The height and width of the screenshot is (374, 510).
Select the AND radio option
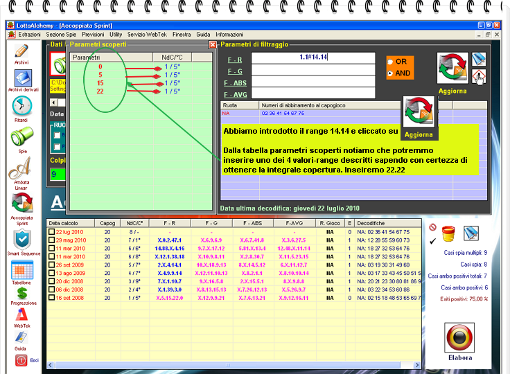390,73
